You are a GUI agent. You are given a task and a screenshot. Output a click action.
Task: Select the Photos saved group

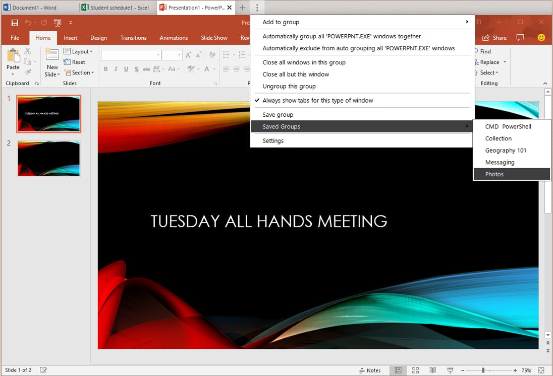512,174
